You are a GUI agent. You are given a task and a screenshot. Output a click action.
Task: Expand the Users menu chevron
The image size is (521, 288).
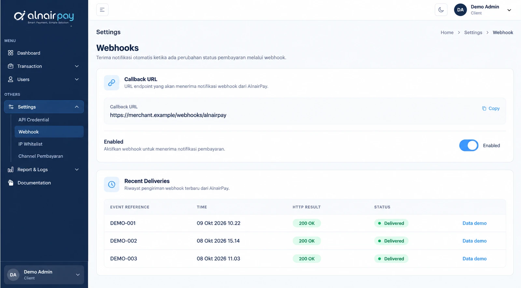(x=77, y=79)
